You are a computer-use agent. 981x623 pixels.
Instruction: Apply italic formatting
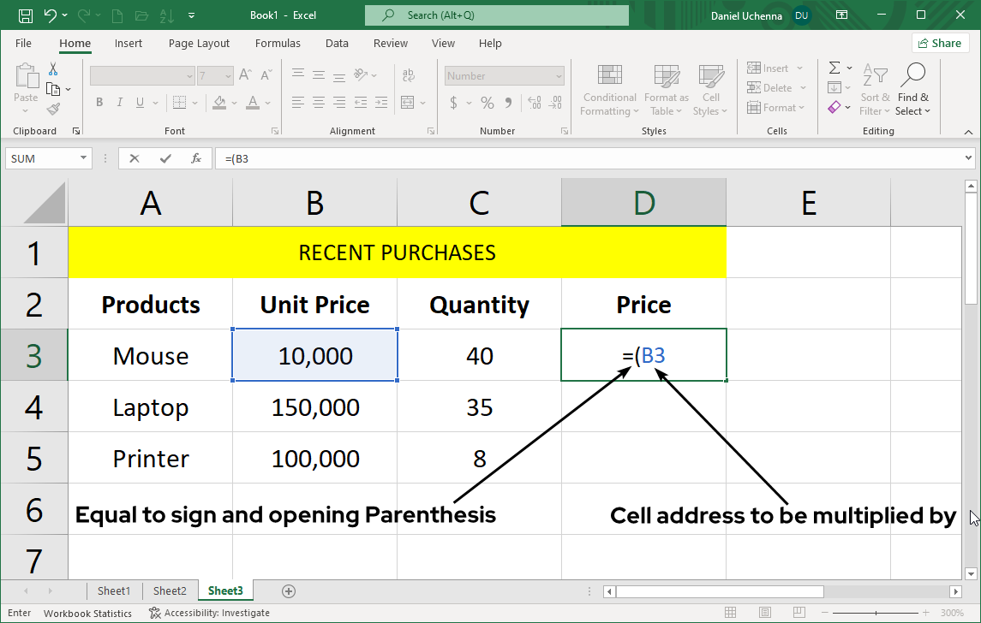(119, 101)
